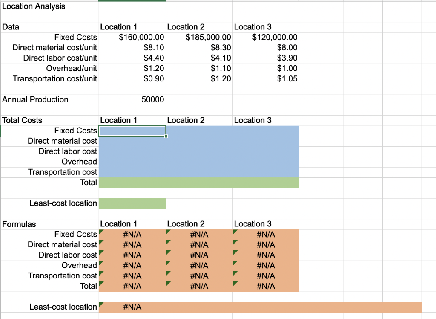Select the blue shaded Overhead cell for Location 3
Viewport: 436px width, 319px height.
[266, 162]
